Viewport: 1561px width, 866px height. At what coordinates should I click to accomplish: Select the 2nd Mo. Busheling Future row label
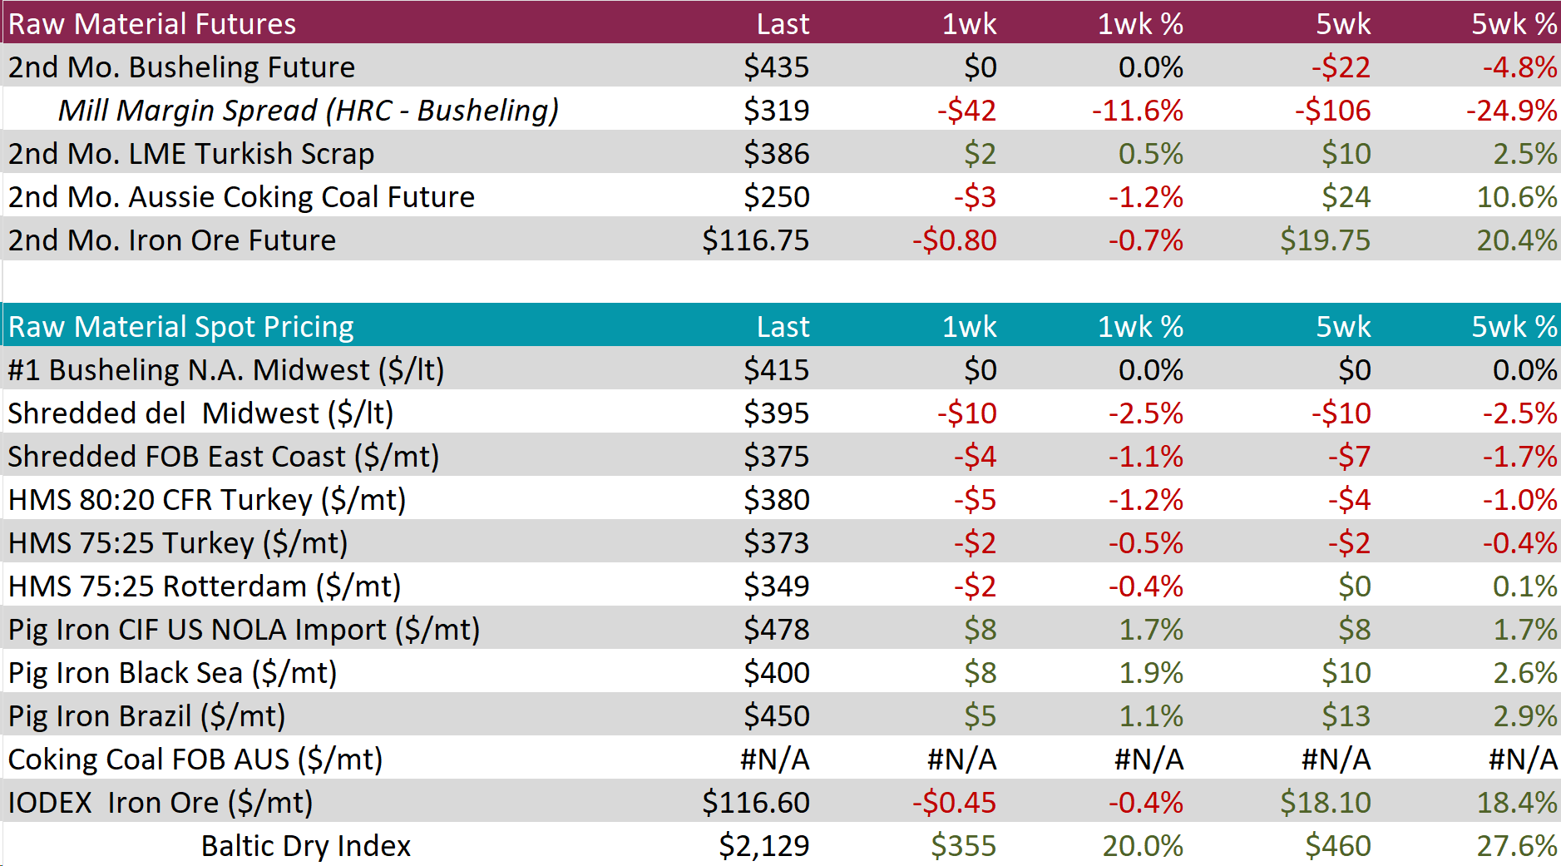pos(181,67)
